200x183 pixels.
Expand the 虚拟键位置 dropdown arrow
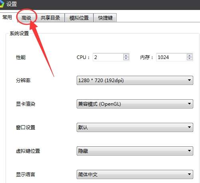(x=189, y=151)
